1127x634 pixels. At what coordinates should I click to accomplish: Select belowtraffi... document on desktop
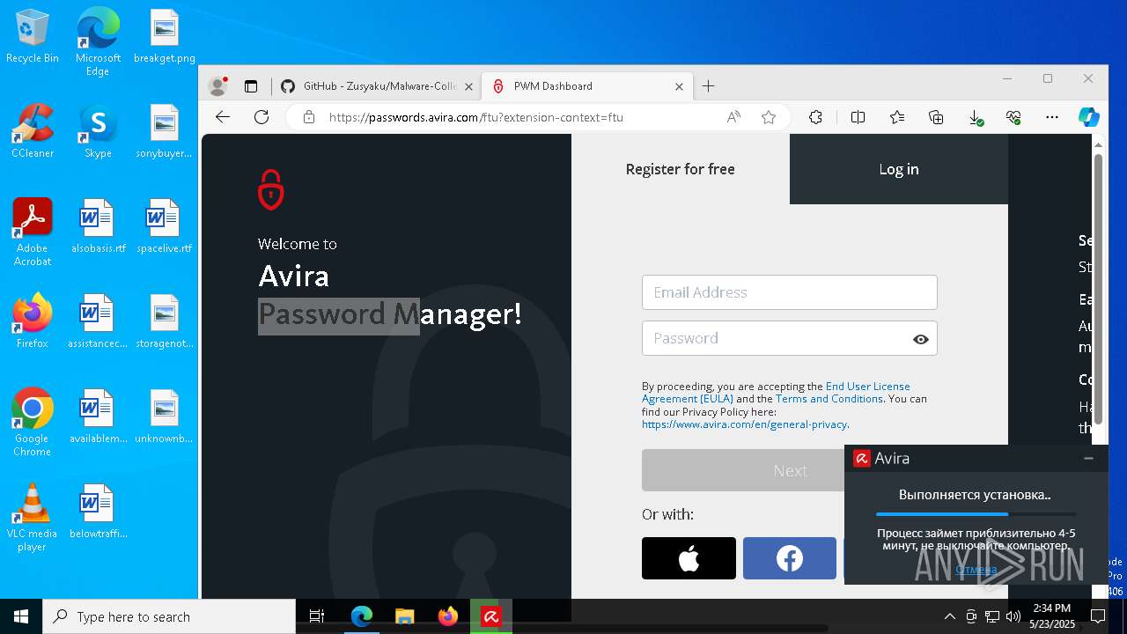(x=98, y=512)
